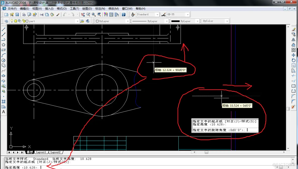Click the Pan realtime icon
Viewport: 298px width, 169px height.
click(x=83, y=14)
